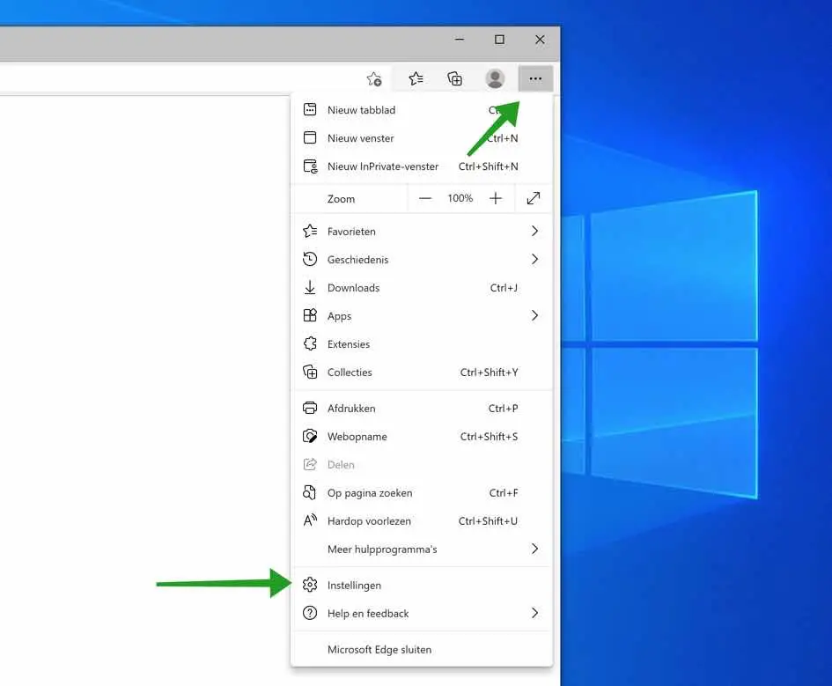Enter full screen with the zoom arrow icon

tap(534, 198)
